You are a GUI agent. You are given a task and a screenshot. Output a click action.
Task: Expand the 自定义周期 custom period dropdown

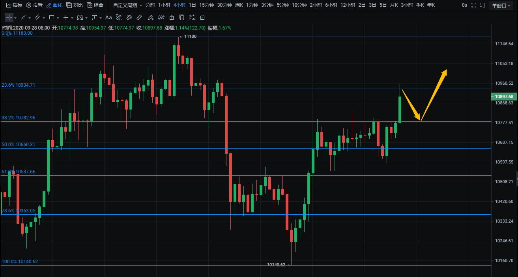127,6
